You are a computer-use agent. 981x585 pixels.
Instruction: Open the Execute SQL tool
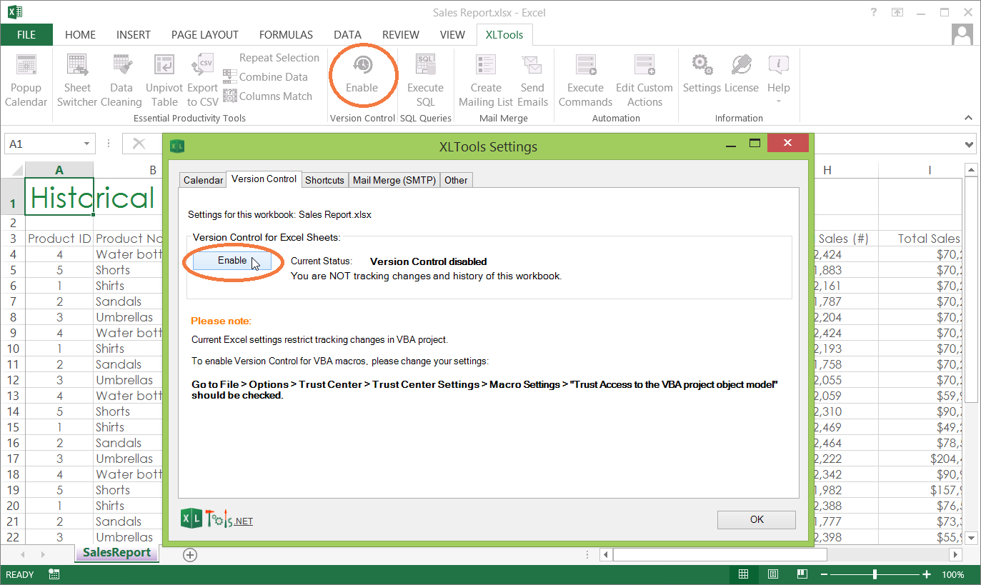[x=425, y=79]
